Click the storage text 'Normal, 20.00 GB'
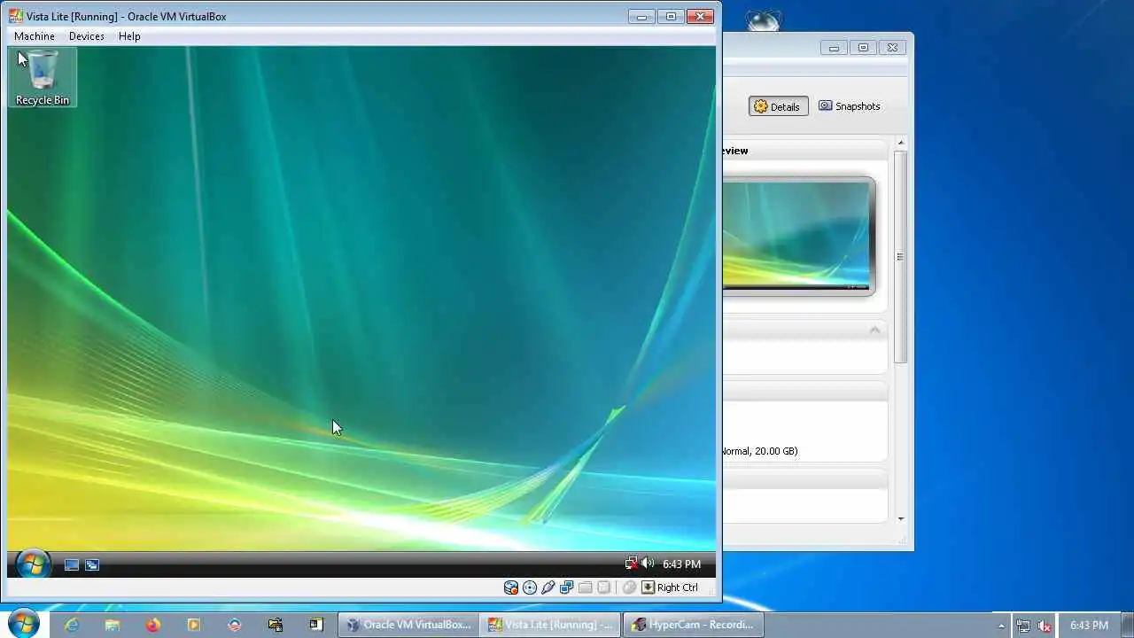The height and width of the screenshot is (638, 1134). tap(759, 451)
